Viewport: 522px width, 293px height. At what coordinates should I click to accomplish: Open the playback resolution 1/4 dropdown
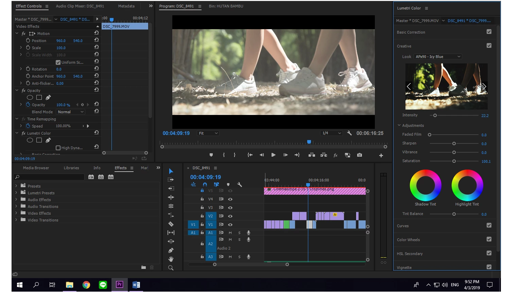click(331, 133)
